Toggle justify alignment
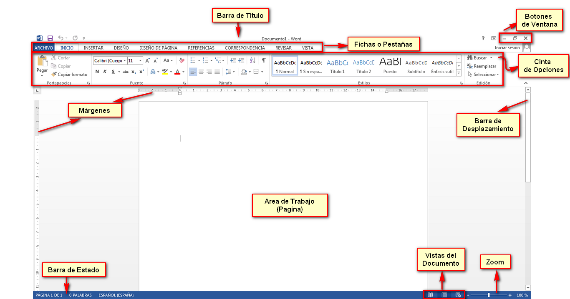570x299 pixels. pos(217,72)
